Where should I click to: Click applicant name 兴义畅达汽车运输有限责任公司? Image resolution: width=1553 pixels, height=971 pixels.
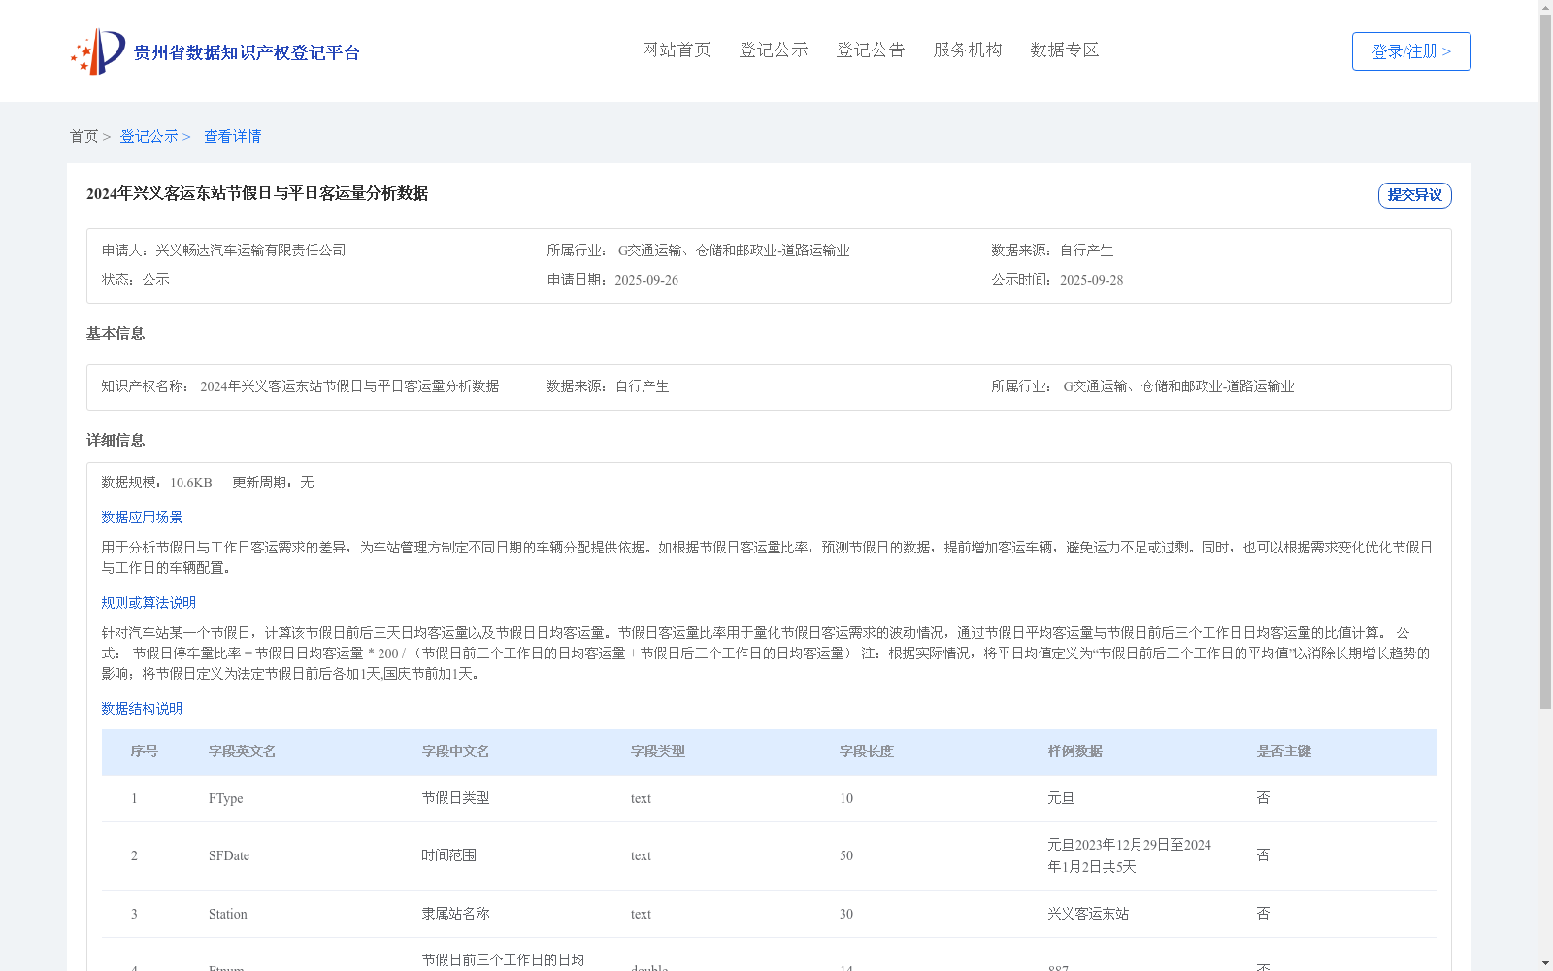pyautogui.click(x=250, y=251)
